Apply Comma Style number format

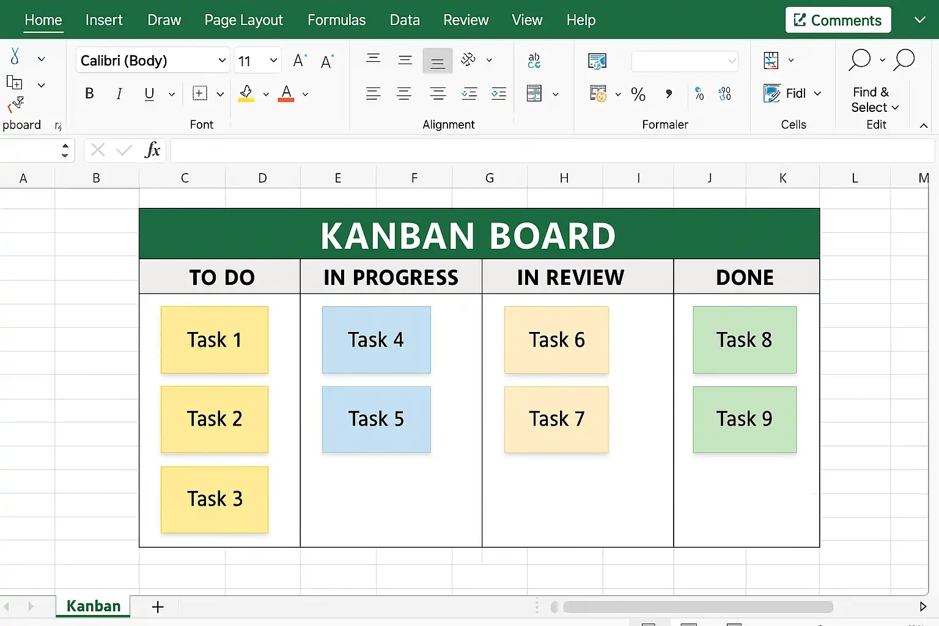coord(669,94)
